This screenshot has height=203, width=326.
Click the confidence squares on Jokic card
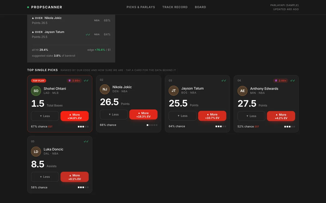pyautogui.click(x=152, y=125)
